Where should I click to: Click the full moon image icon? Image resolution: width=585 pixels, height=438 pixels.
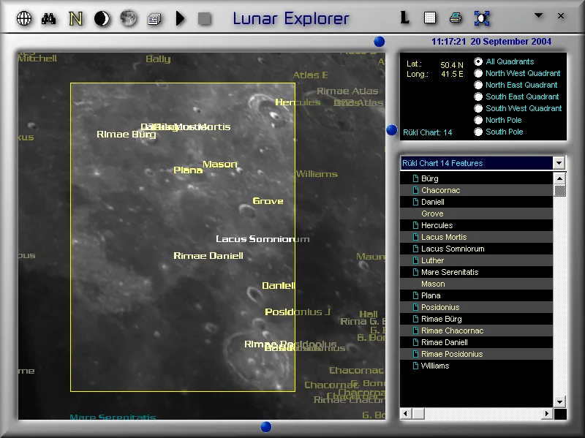pyautogui.click(x=129, y=18)
